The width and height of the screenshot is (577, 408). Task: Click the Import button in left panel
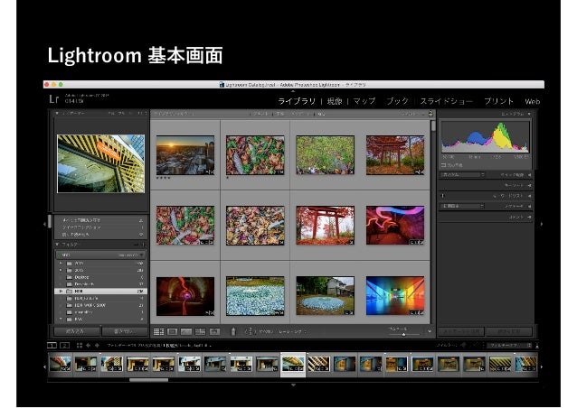(79, 332)
